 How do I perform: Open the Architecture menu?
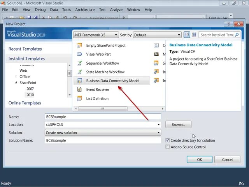[x=85, y=10]
